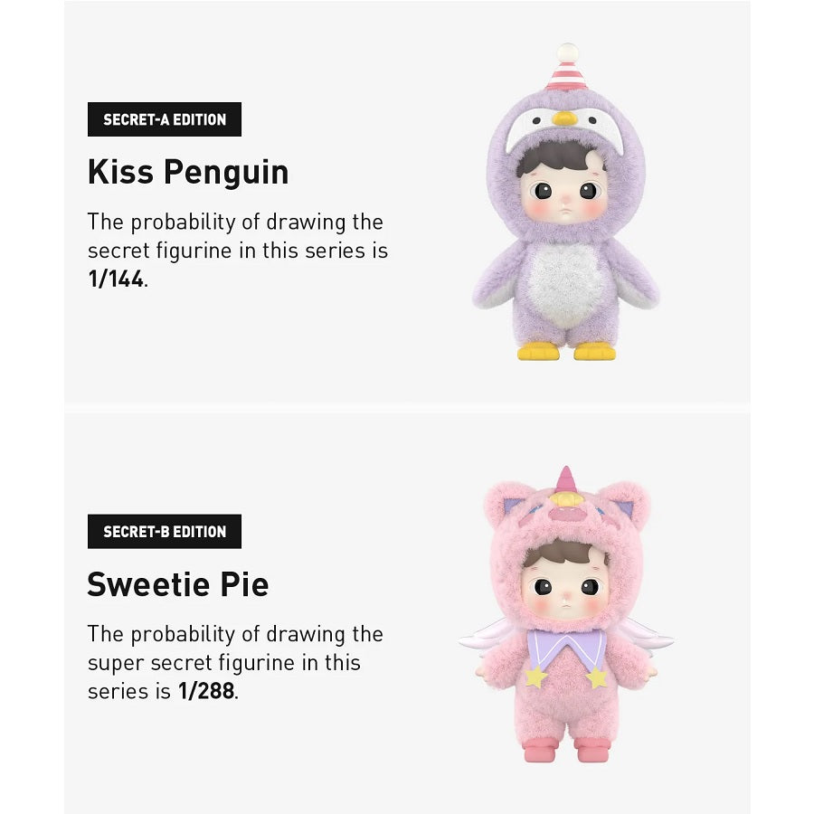
Task: Click the striped party hat on the penguin
Action: point(567,68)
